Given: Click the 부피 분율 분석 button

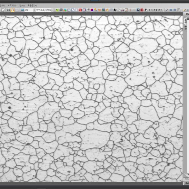Looking at the screenshot, I should [x=155, y=10].
